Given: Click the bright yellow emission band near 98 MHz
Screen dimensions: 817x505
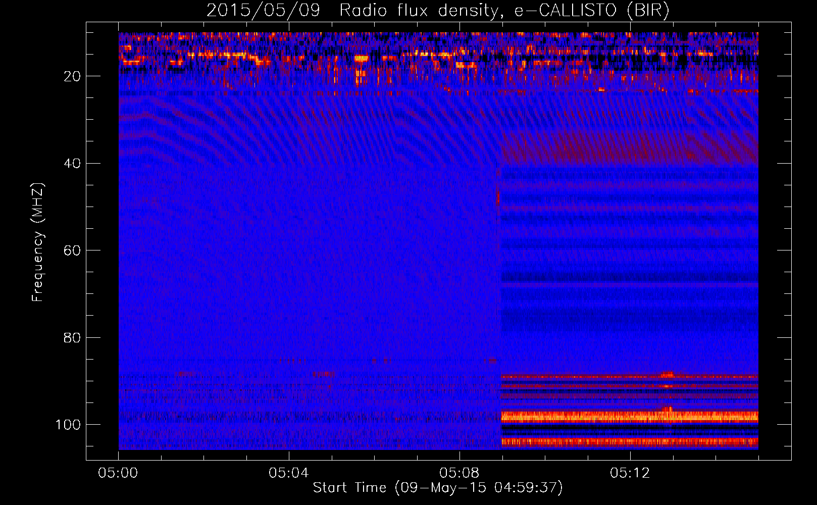Looking at the screenshot, I should pyautogui.click(x=629, y=417).
